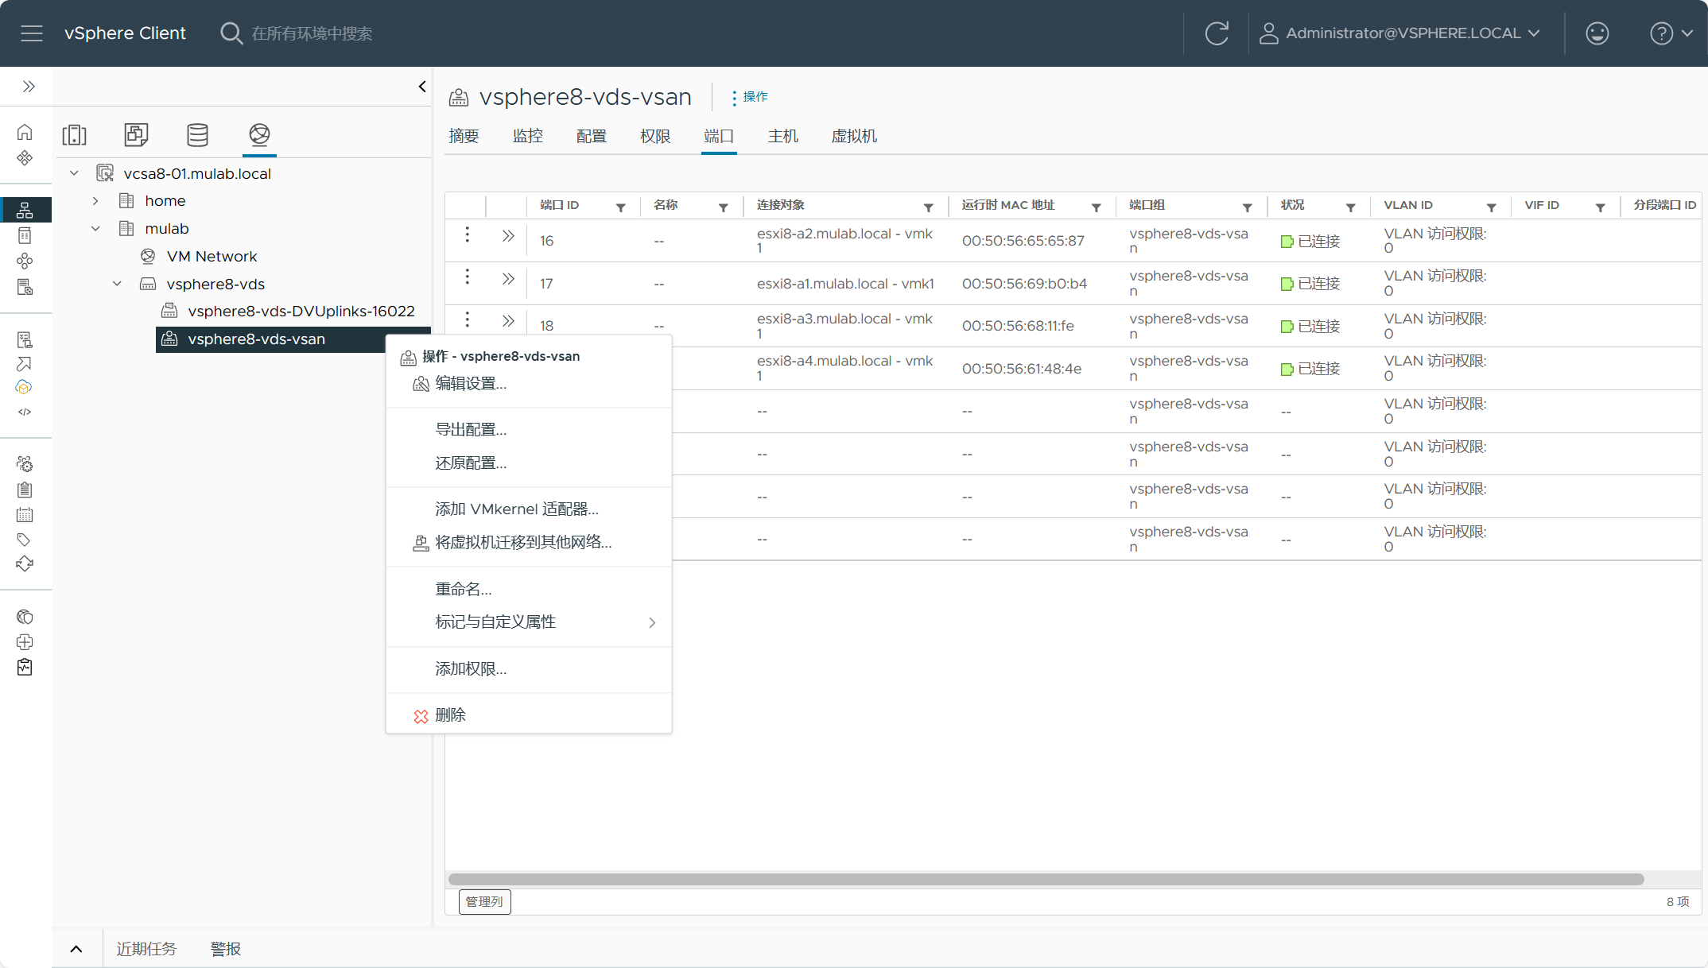This screenshot has width=1708, height=968.
Task: Collapse the vsphere8-vds switch node
Action: [117, 284]
